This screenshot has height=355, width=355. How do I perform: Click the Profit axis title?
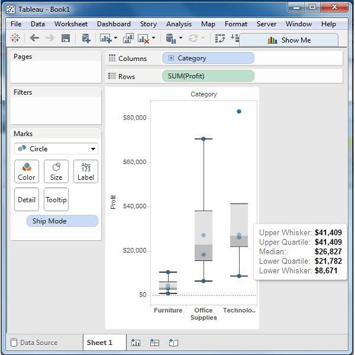coord(113,202)
